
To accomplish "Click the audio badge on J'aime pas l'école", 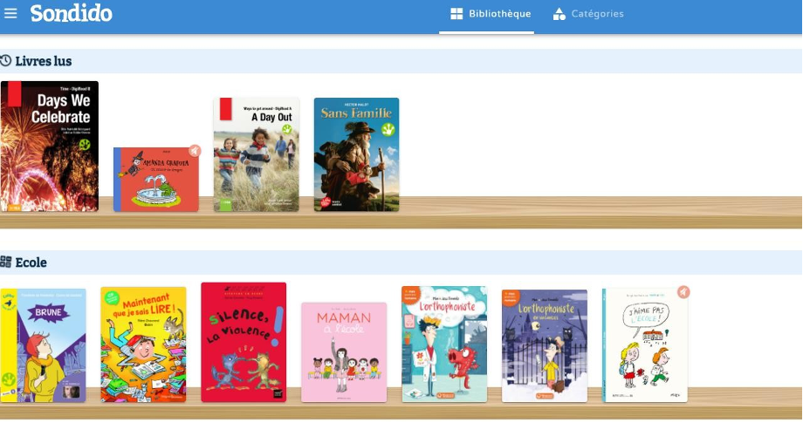I will (683, 292).
